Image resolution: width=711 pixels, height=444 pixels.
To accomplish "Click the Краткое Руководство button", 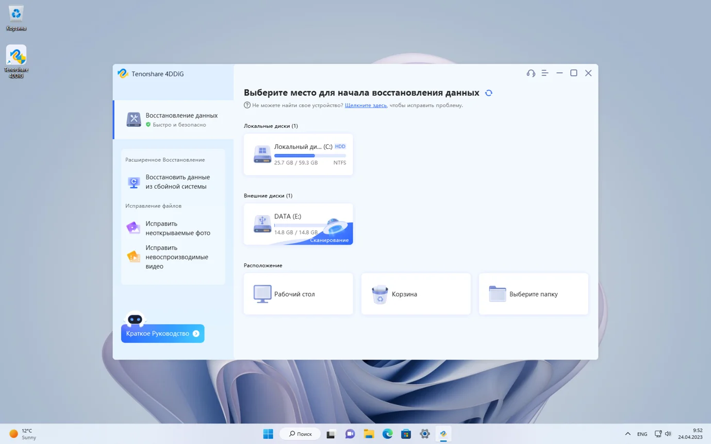I will click(x=162, y=333).
